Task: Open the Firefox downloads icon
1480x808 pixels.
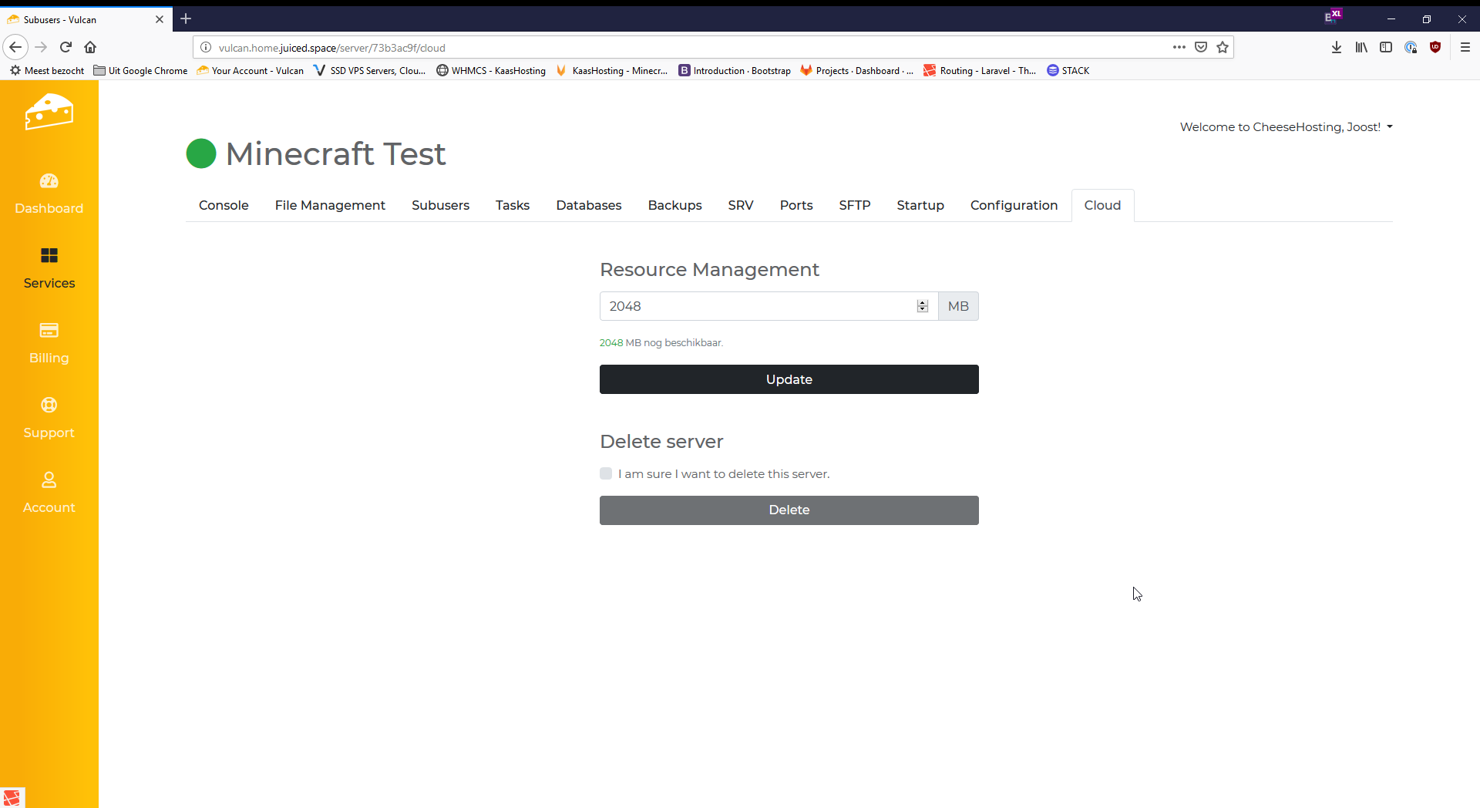Action: point(1336,47)
